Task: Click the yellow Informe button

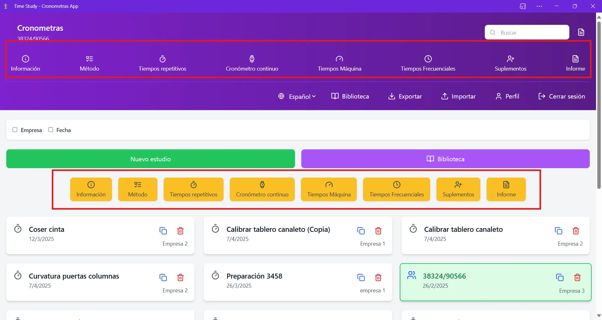Action: 506,189
